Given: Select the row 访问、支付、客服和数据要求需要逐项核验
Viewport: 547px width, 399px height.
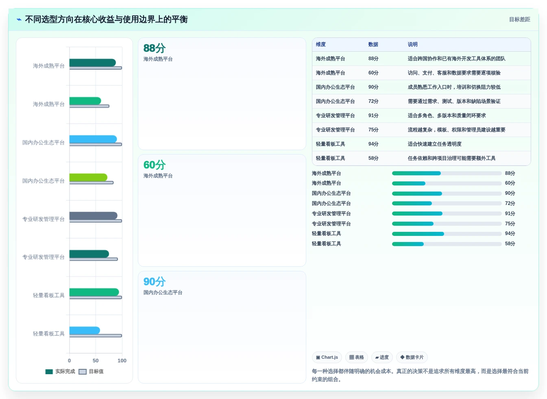Looking at the screenshot, I should 421,73.
